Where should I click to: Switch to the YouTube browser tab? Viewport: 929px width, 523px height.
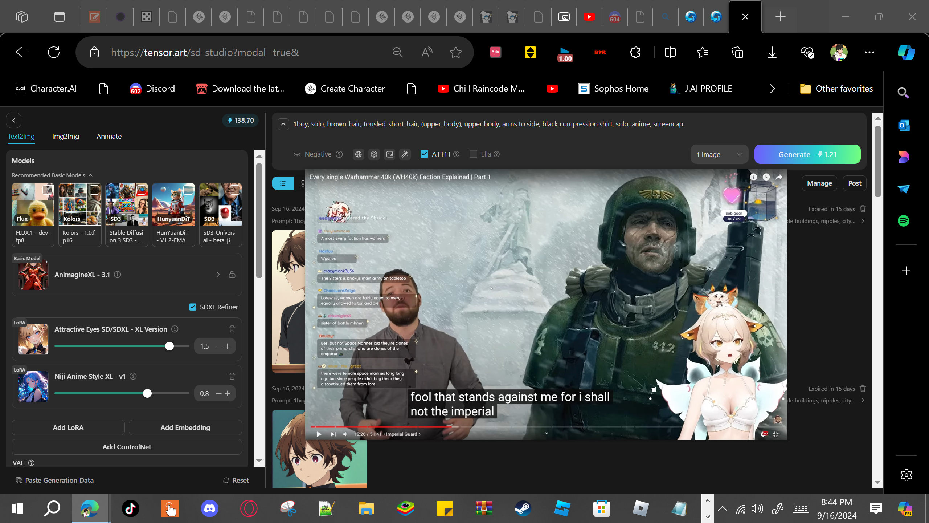589,17
